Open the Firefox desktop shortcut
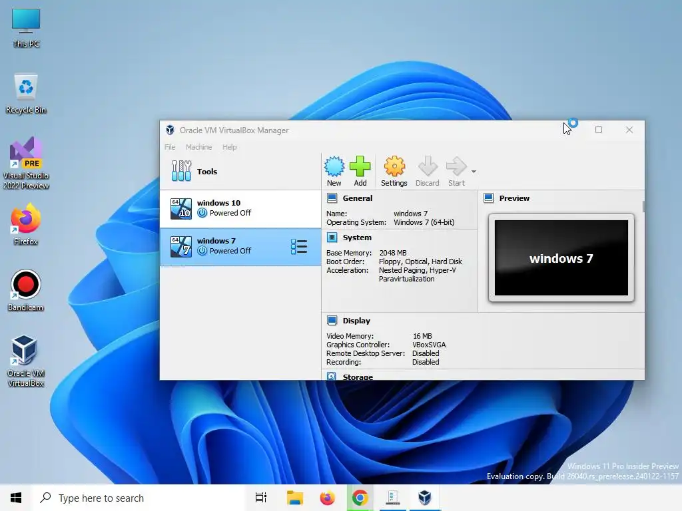 click(x=26, y=225)
